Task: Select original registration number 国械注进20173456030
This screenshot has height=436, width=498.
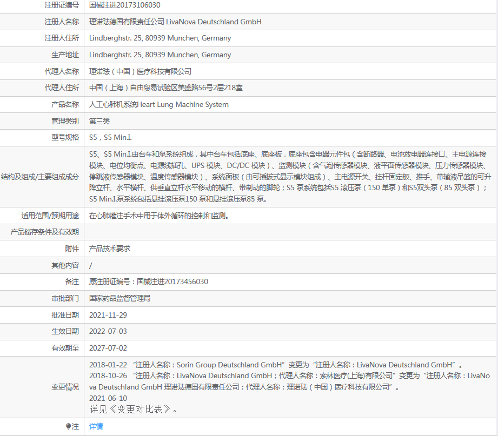Action: tap(172, 282)
